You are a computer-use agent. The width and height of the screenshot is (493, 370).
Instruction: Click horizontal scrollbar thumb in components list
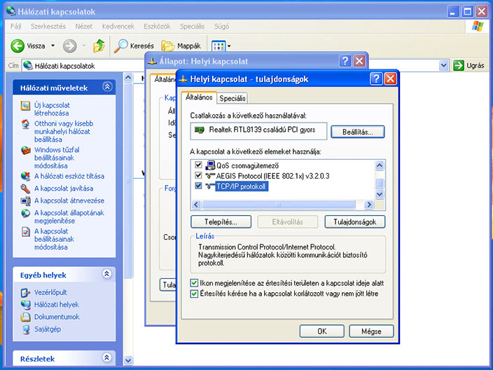[x=278, y=205]
